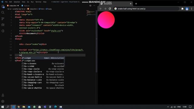Click the VS Code logo in title bar

2,2
